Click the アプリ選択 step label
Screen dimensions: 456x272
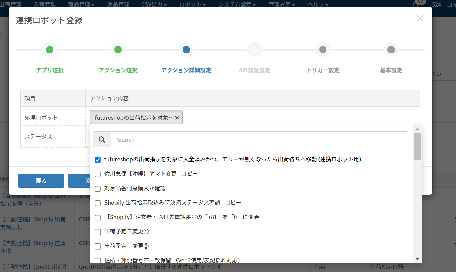(50, 70)
